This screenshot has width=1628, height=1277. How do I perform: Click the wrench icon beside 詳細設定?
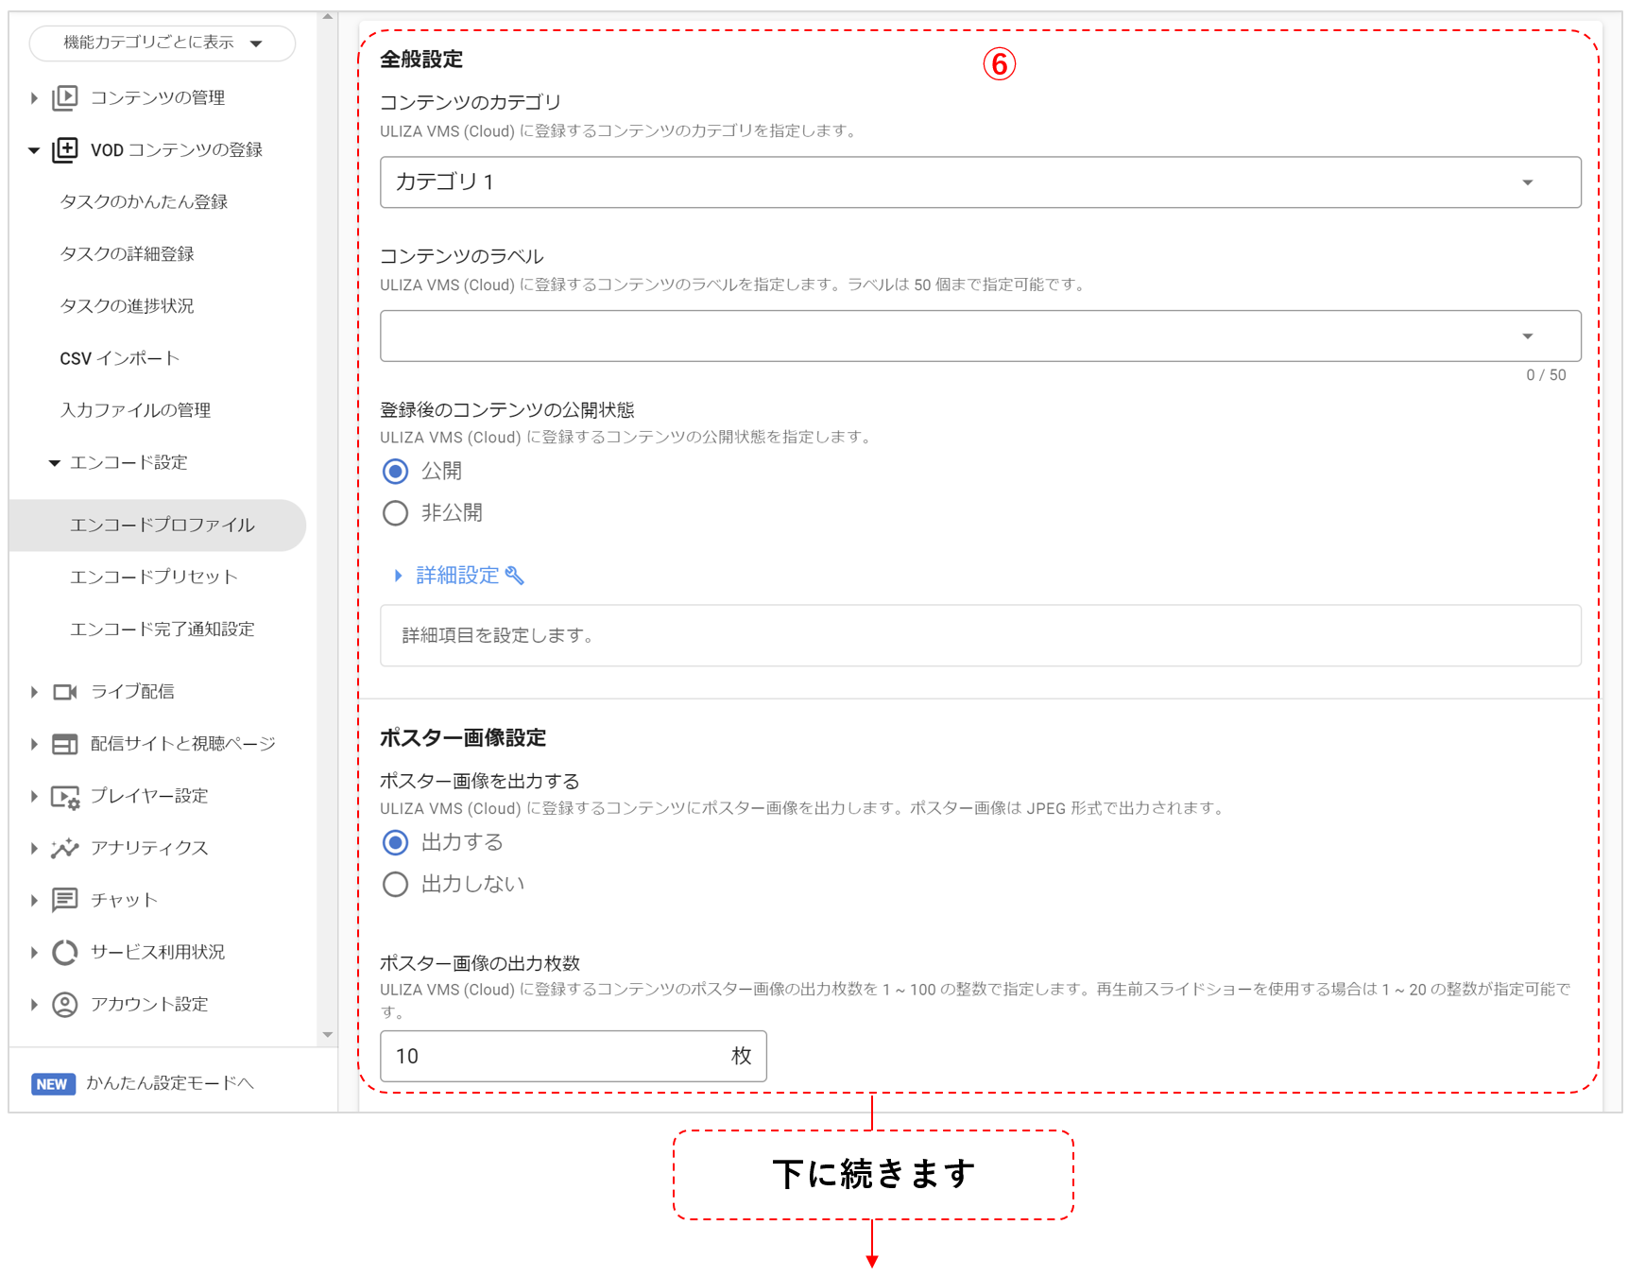[x=515, y=575]
